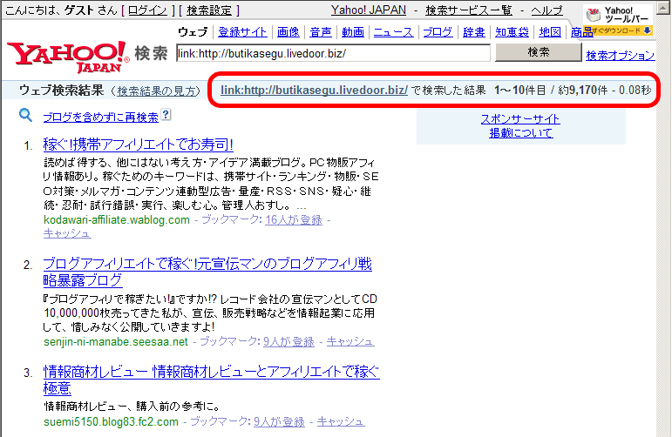Click the Yahoo! ツールバー download banner

click(618, 20)
